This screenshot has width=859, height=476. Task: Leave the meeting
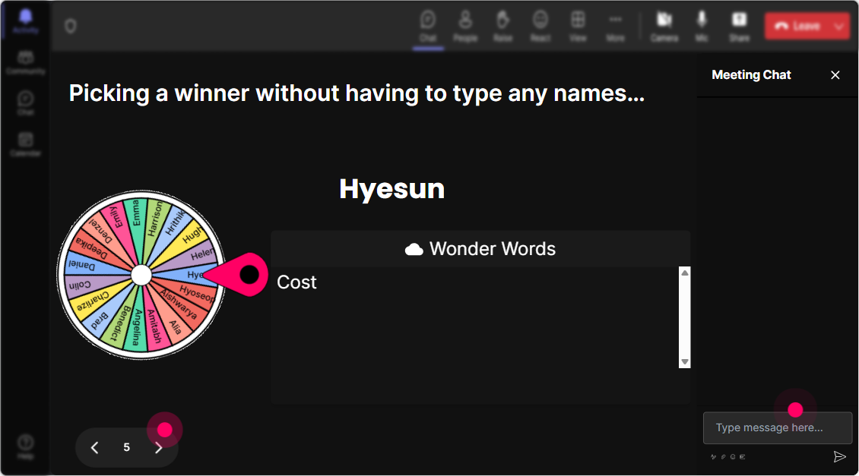[x=797, y=26]
